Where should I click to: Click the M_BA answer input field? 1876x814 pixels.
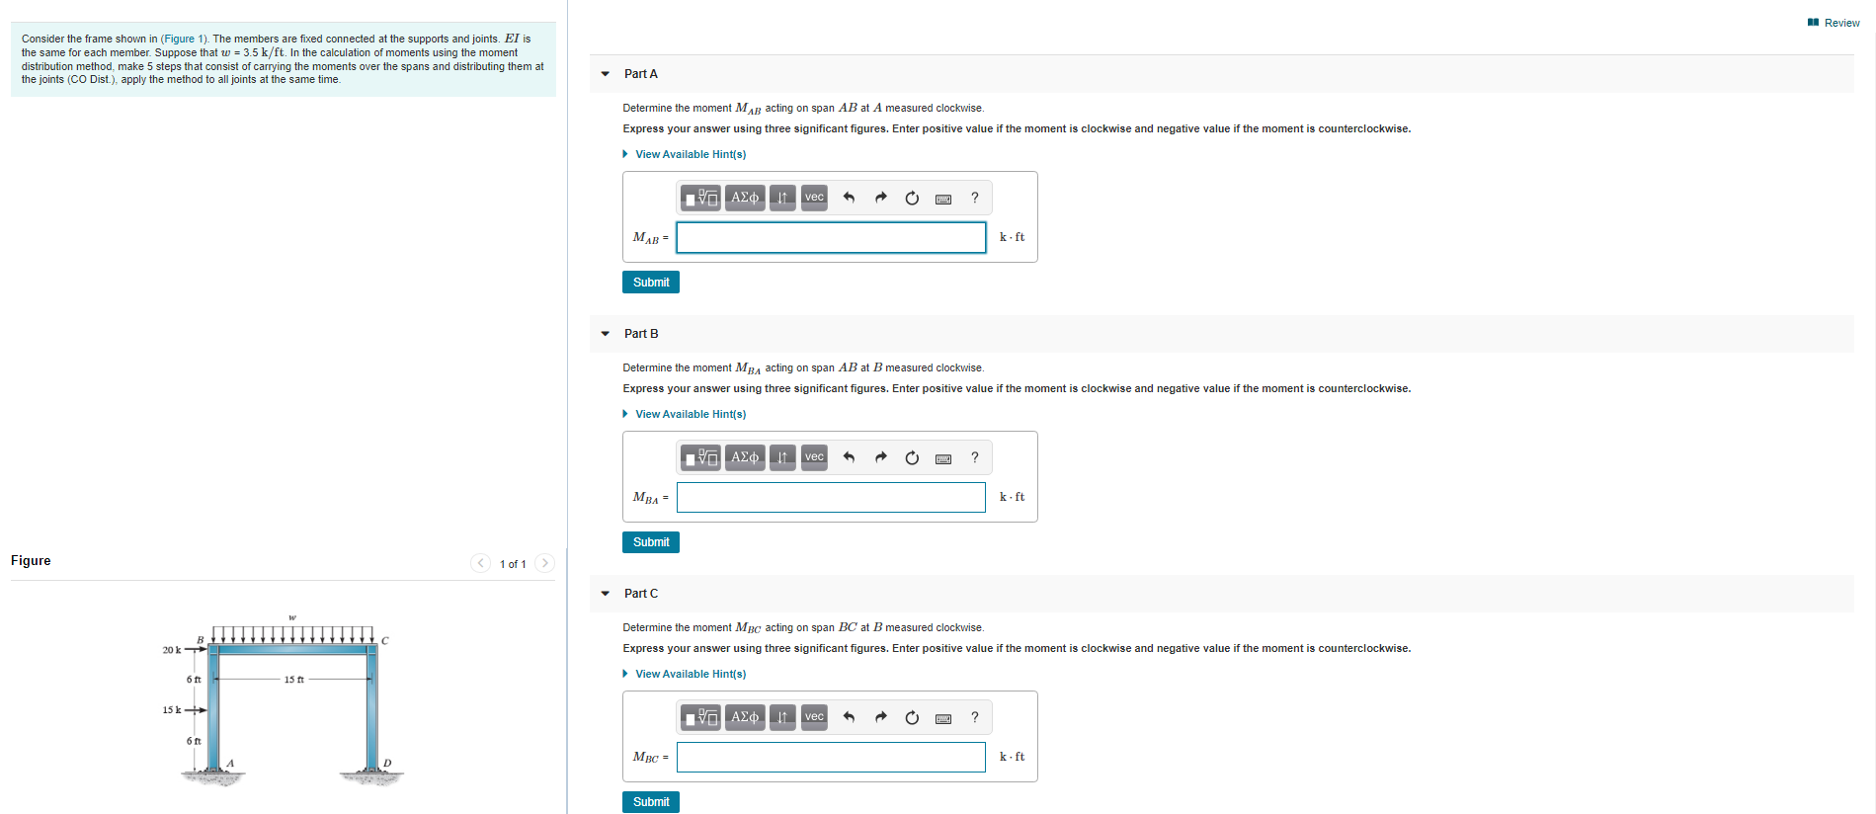(x=831, y=497)
